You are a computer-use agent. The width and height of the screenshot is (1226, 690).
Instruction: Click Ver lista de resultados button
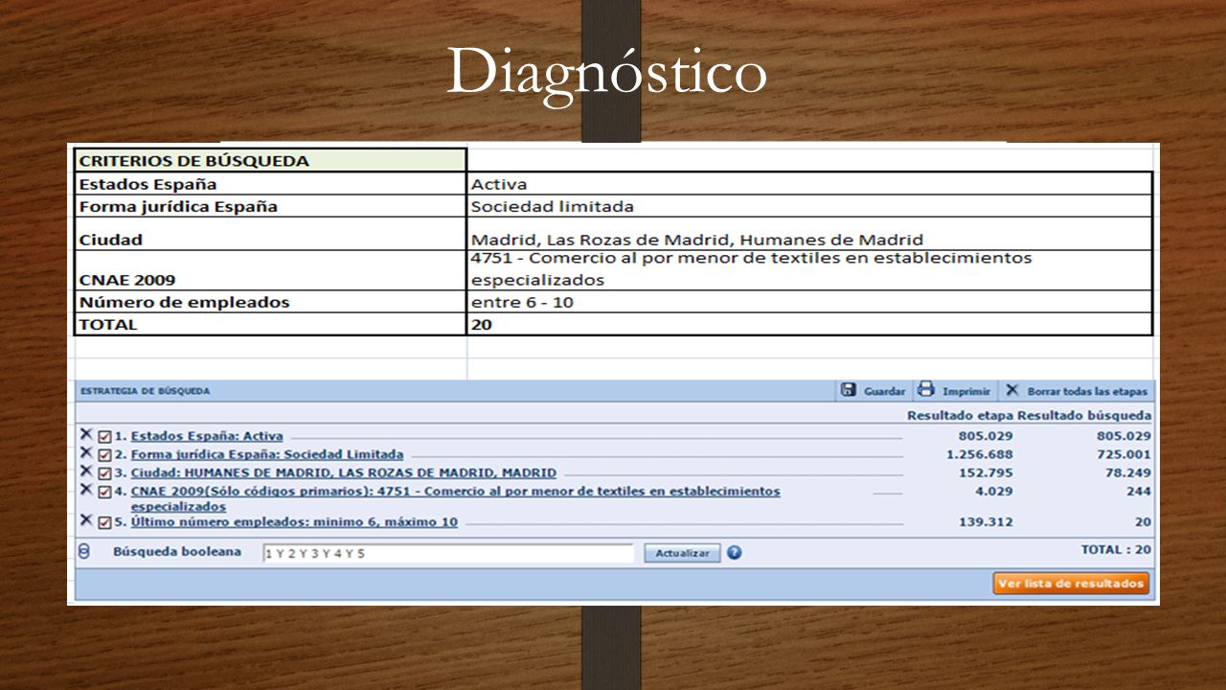1071,583
